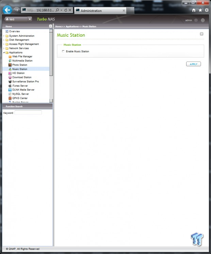
Task: Click the Web File Manager icon
Action: (10, 57)
